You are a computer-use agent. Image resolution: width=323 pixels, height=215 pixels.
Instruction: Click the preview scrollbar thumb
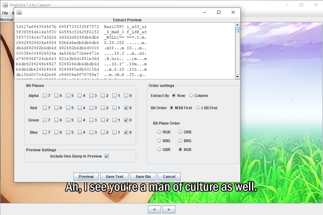coord(238,30)
